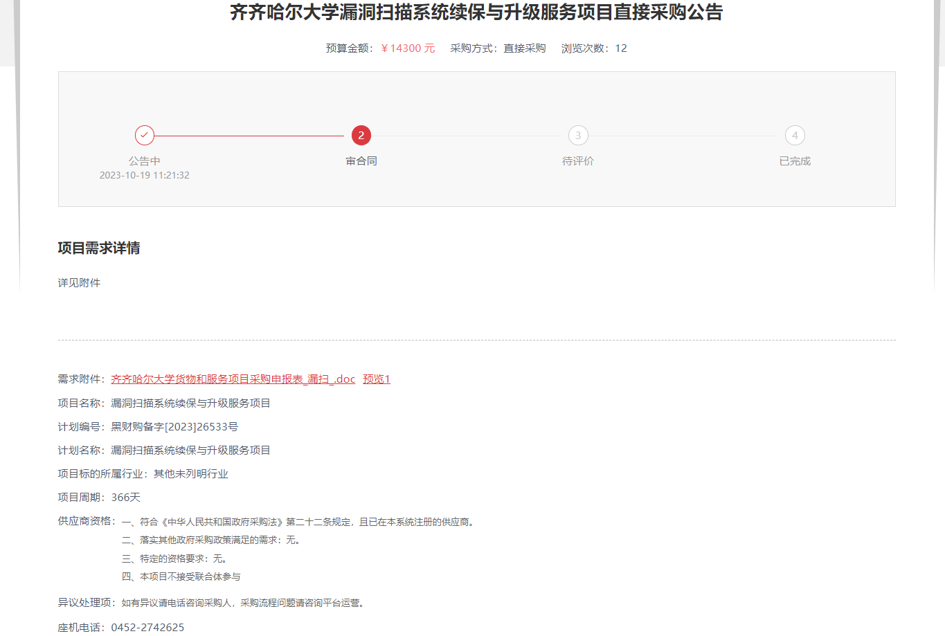Click the 366天 project period value
Viewport: 945px width, 636px height.
click(126, 498)
